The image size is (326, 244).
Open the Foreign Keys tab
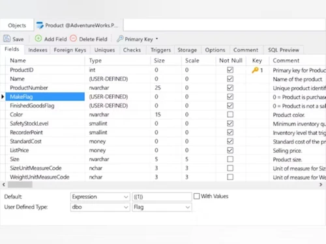coord(70,50)
